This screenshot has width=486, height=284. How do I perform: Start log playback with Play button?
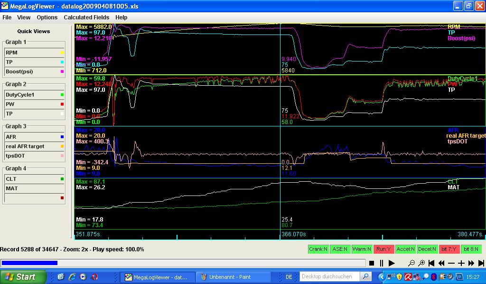click(392, 263)
